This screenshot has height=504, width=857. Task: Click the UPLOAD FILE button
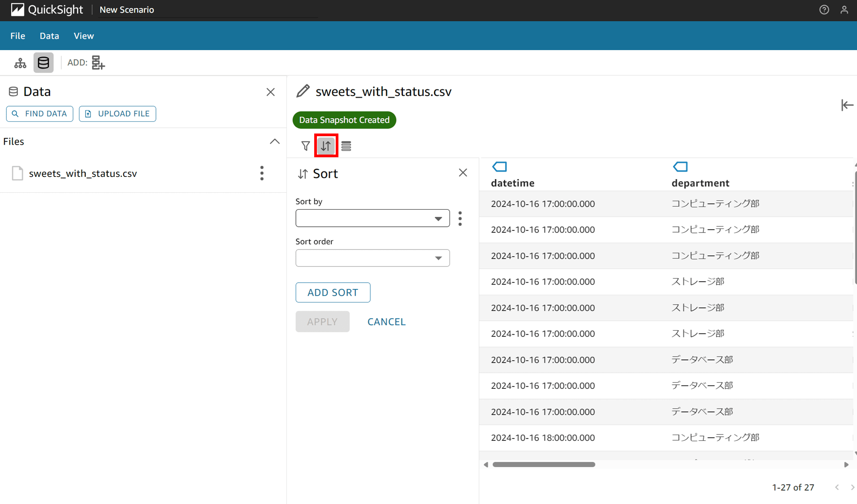117,114
